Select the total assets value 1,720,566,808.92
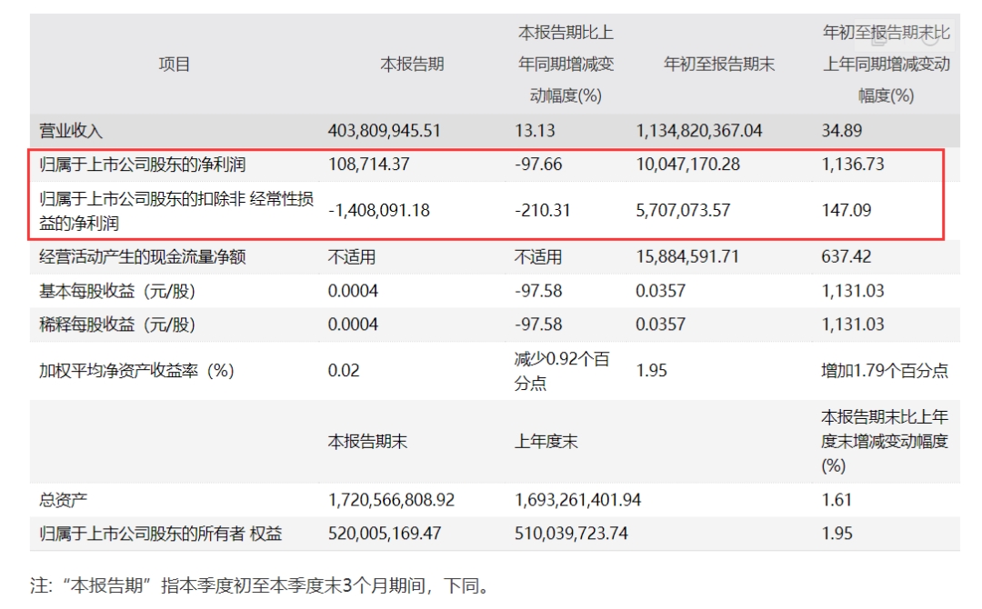 (391, 500)
